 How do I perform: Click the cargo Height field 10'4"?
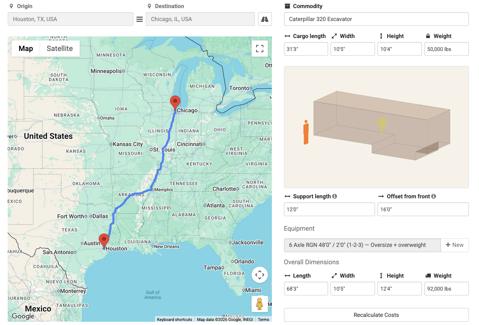point(400,49)
